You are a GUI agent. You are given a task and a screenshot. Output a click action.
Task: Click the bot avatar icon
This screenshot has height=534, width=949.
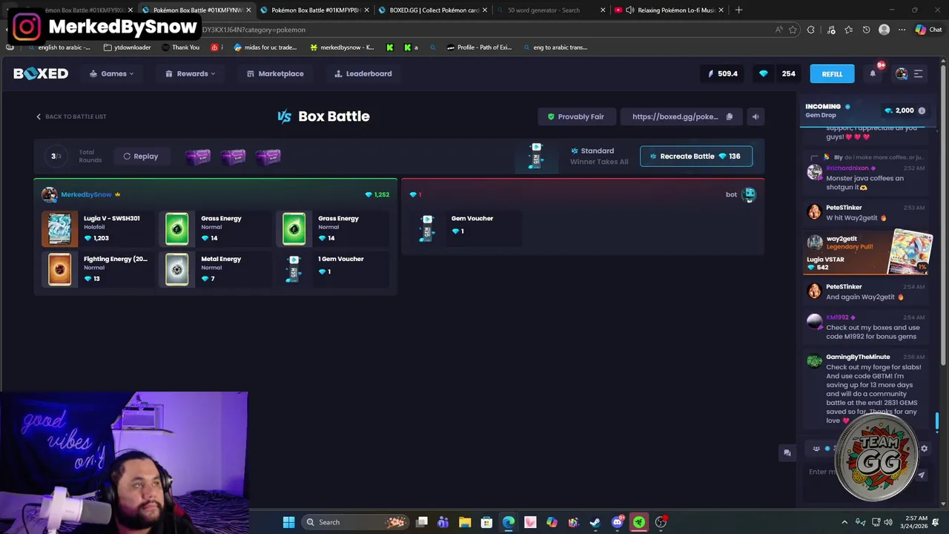pyautogui.click(x=749, y=194)
